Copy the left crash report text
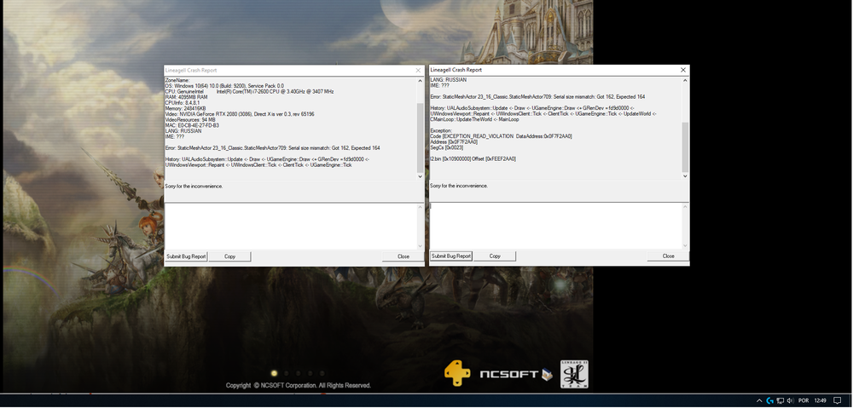The image size is (853, 408). [x=229, y=256]
